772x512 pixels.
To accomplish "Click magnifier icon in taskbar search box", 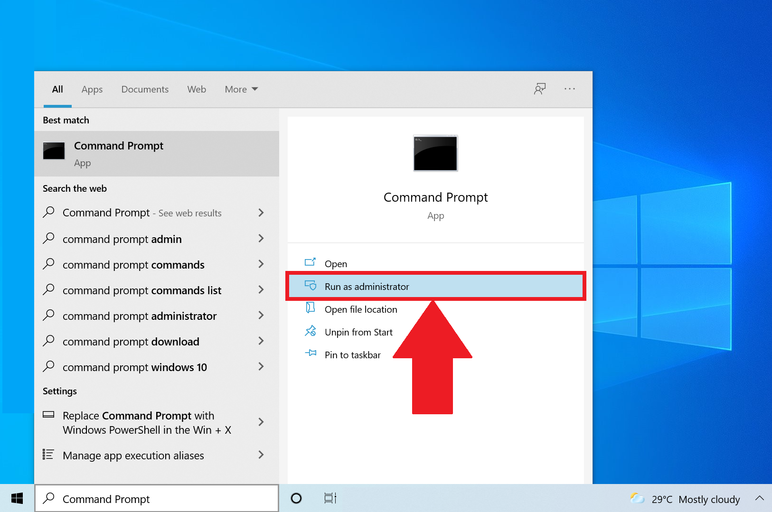I will click(48, 498).
